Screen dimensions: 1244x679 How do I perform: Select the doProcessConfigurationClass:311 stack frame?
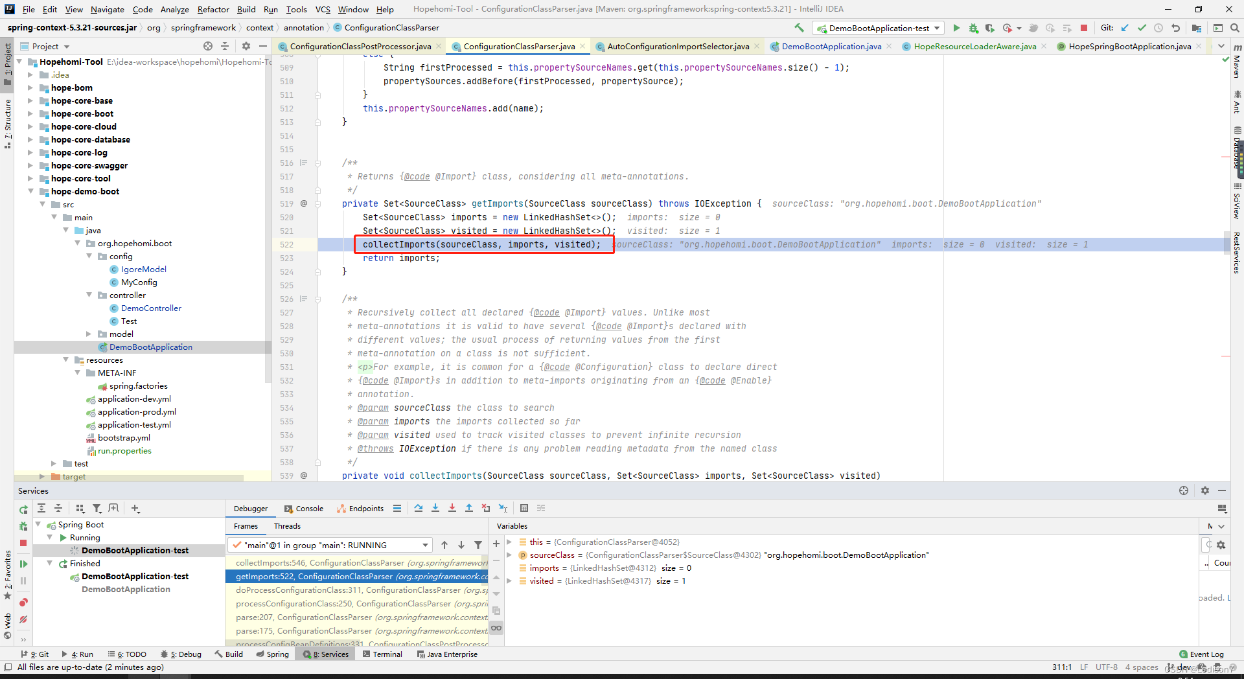coord(356,590)
